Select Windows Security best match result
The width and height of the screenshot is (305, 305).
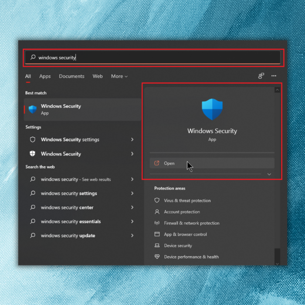click(82, 109)
